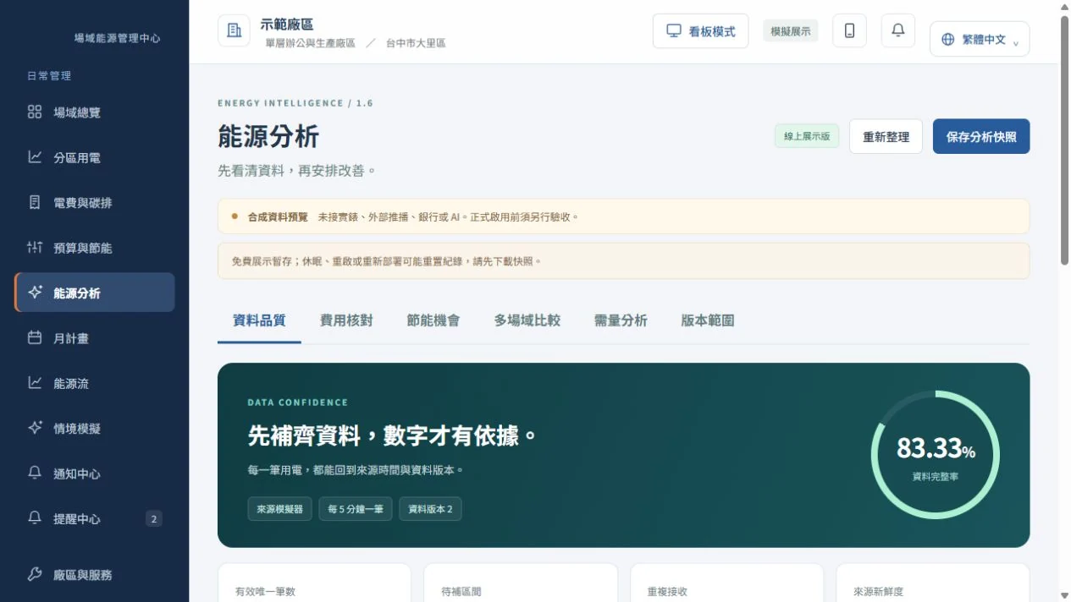The height and width of the screenshot is (602, 1071).
Task: Click the 線上展示版 badge
Action: pos(807,136)
